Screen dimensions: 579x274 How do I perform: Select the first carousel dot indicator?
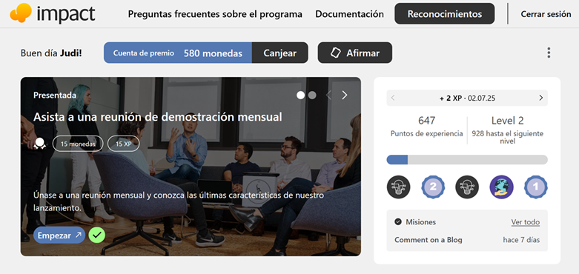(x=300, y=95)
